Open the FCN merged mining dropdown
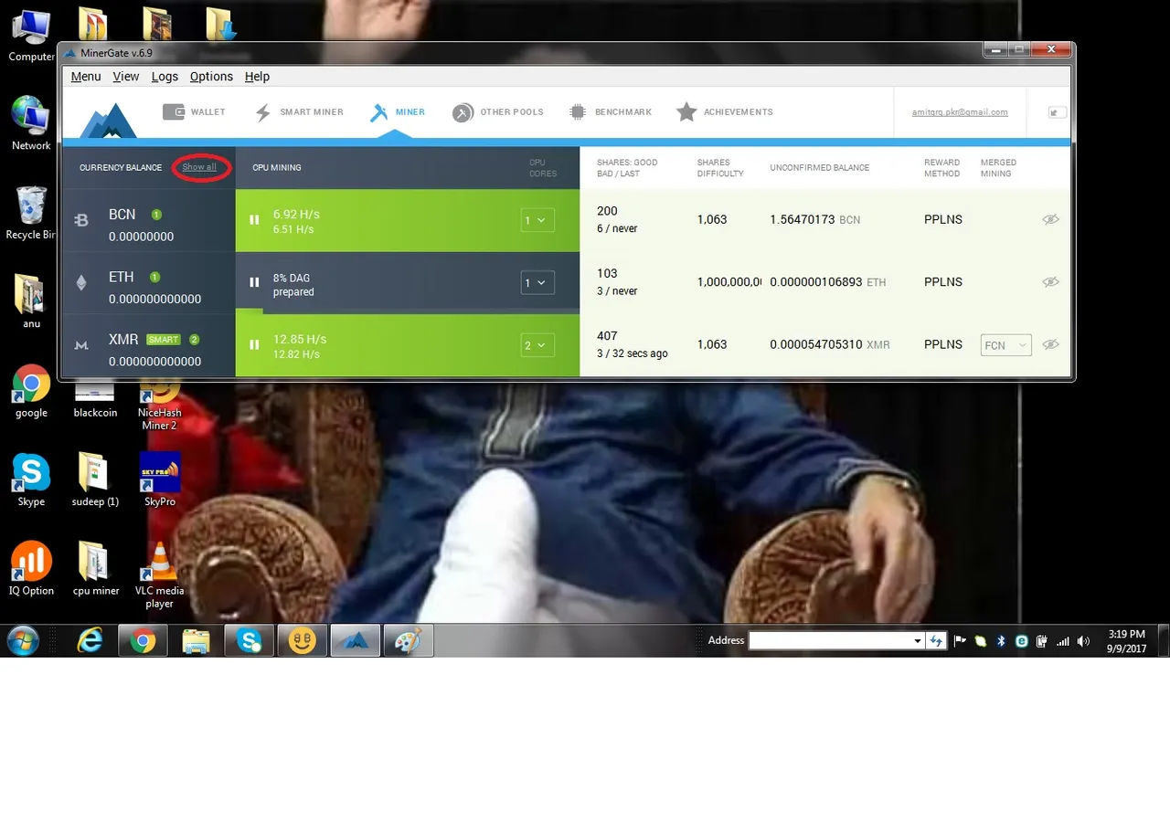The width and height of the screenshot is (1170, 822). tap(1005, 345)
